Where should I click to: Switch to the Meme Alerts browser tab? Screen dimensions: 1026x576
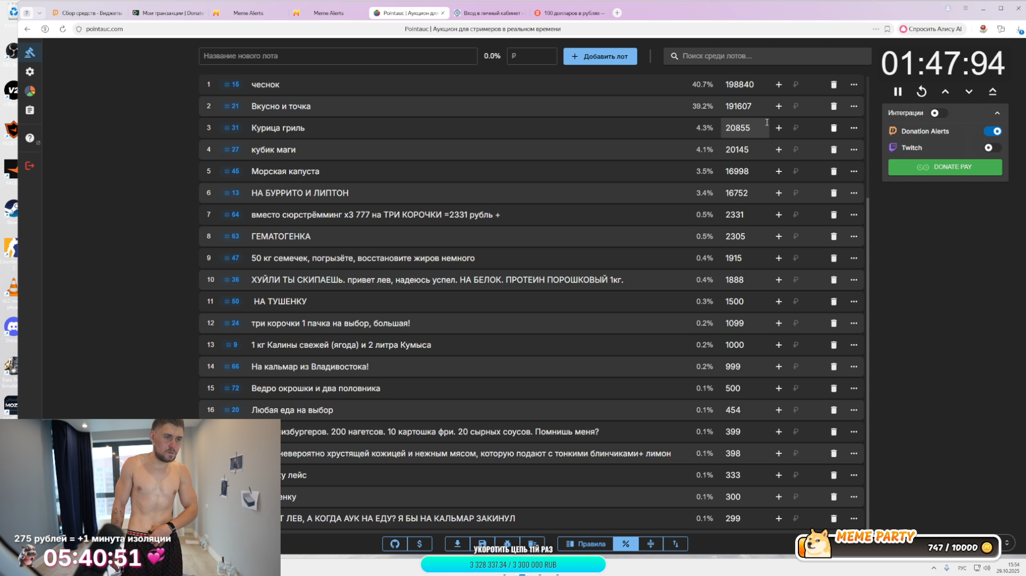(x=248, y=13)
